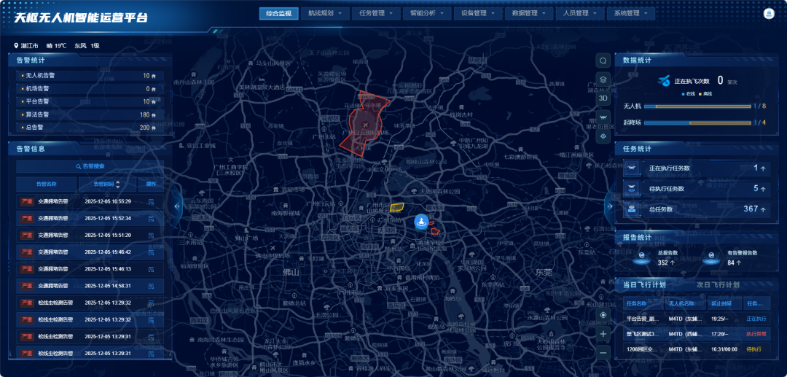This screenshot has height=377, width=787.
Task: Toggle the 3D map view
Action: [603, 98]
